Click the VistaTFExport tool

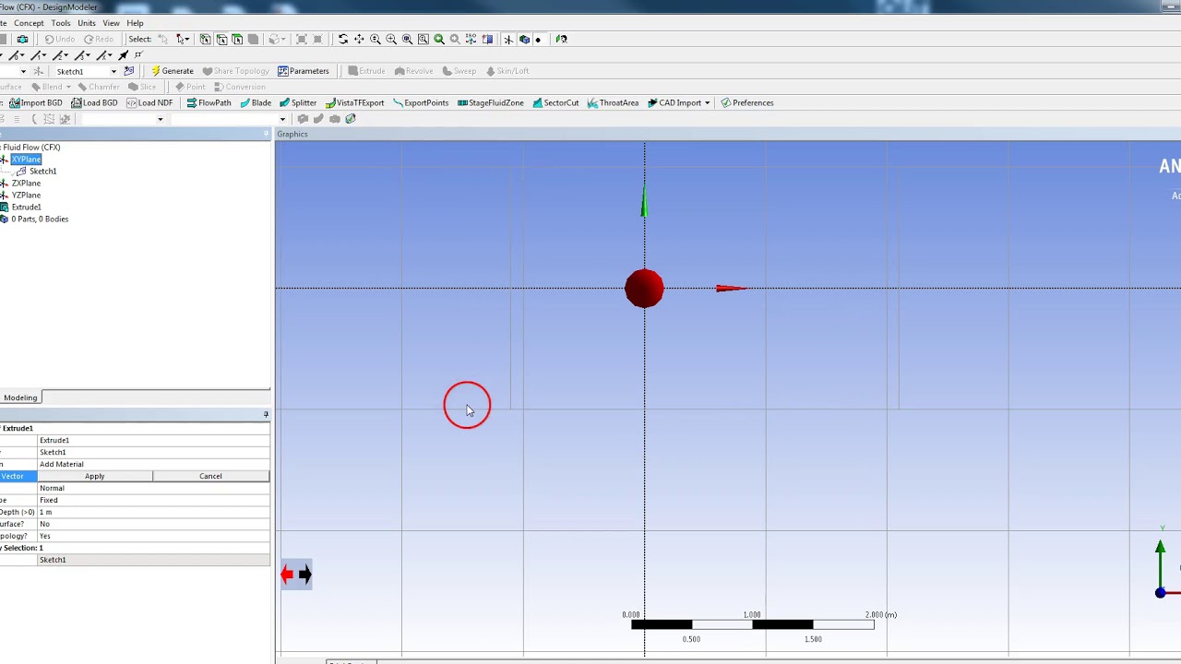point(354,102)
